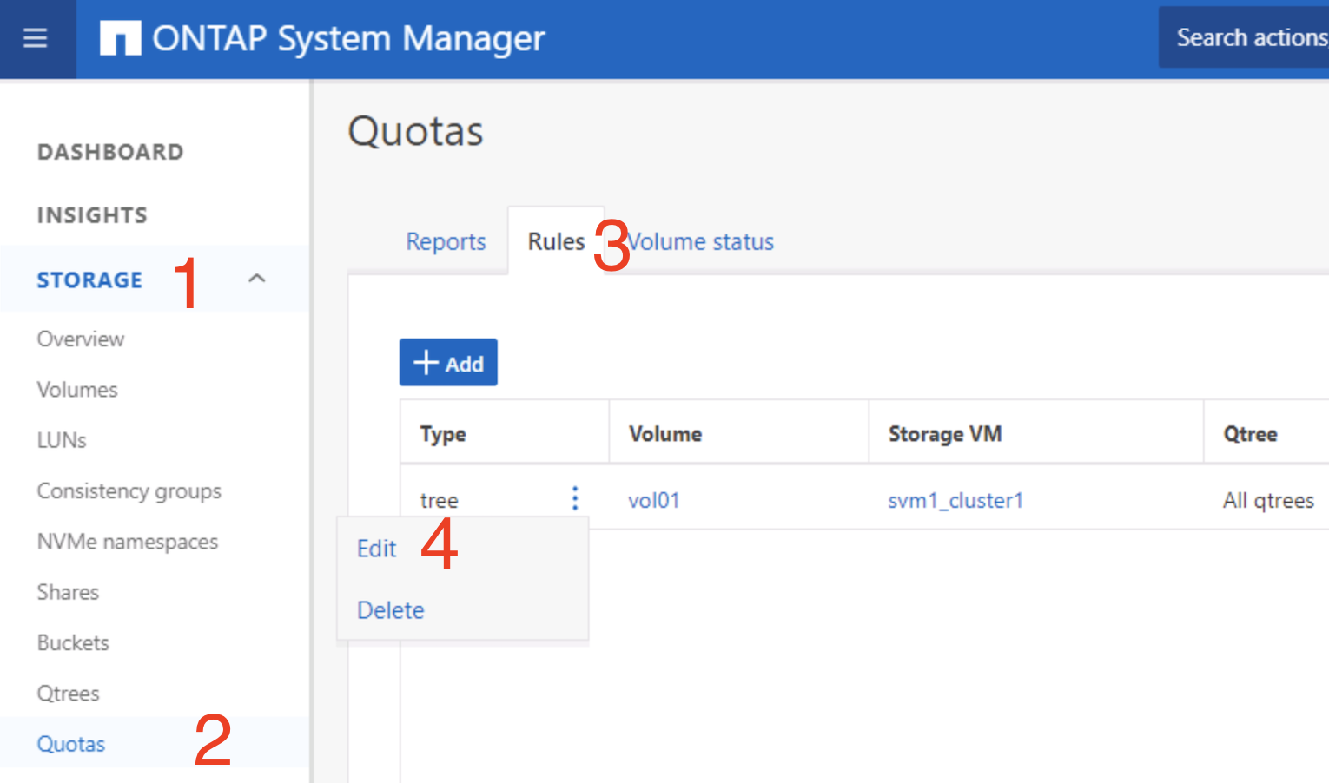
Task: Open the Qtrees page in sidebar
Action: [68, 694]
